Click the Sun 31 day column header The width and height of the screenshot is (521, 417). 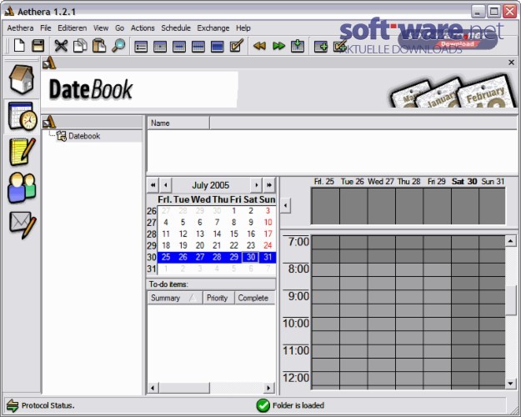coord(493,182)
